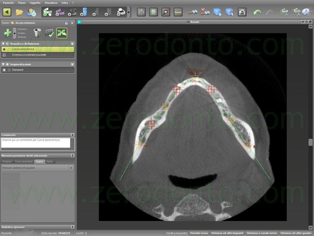Click the Densità ossea button
This screenshot has height=236, width=314.
(x=199, y=233)
